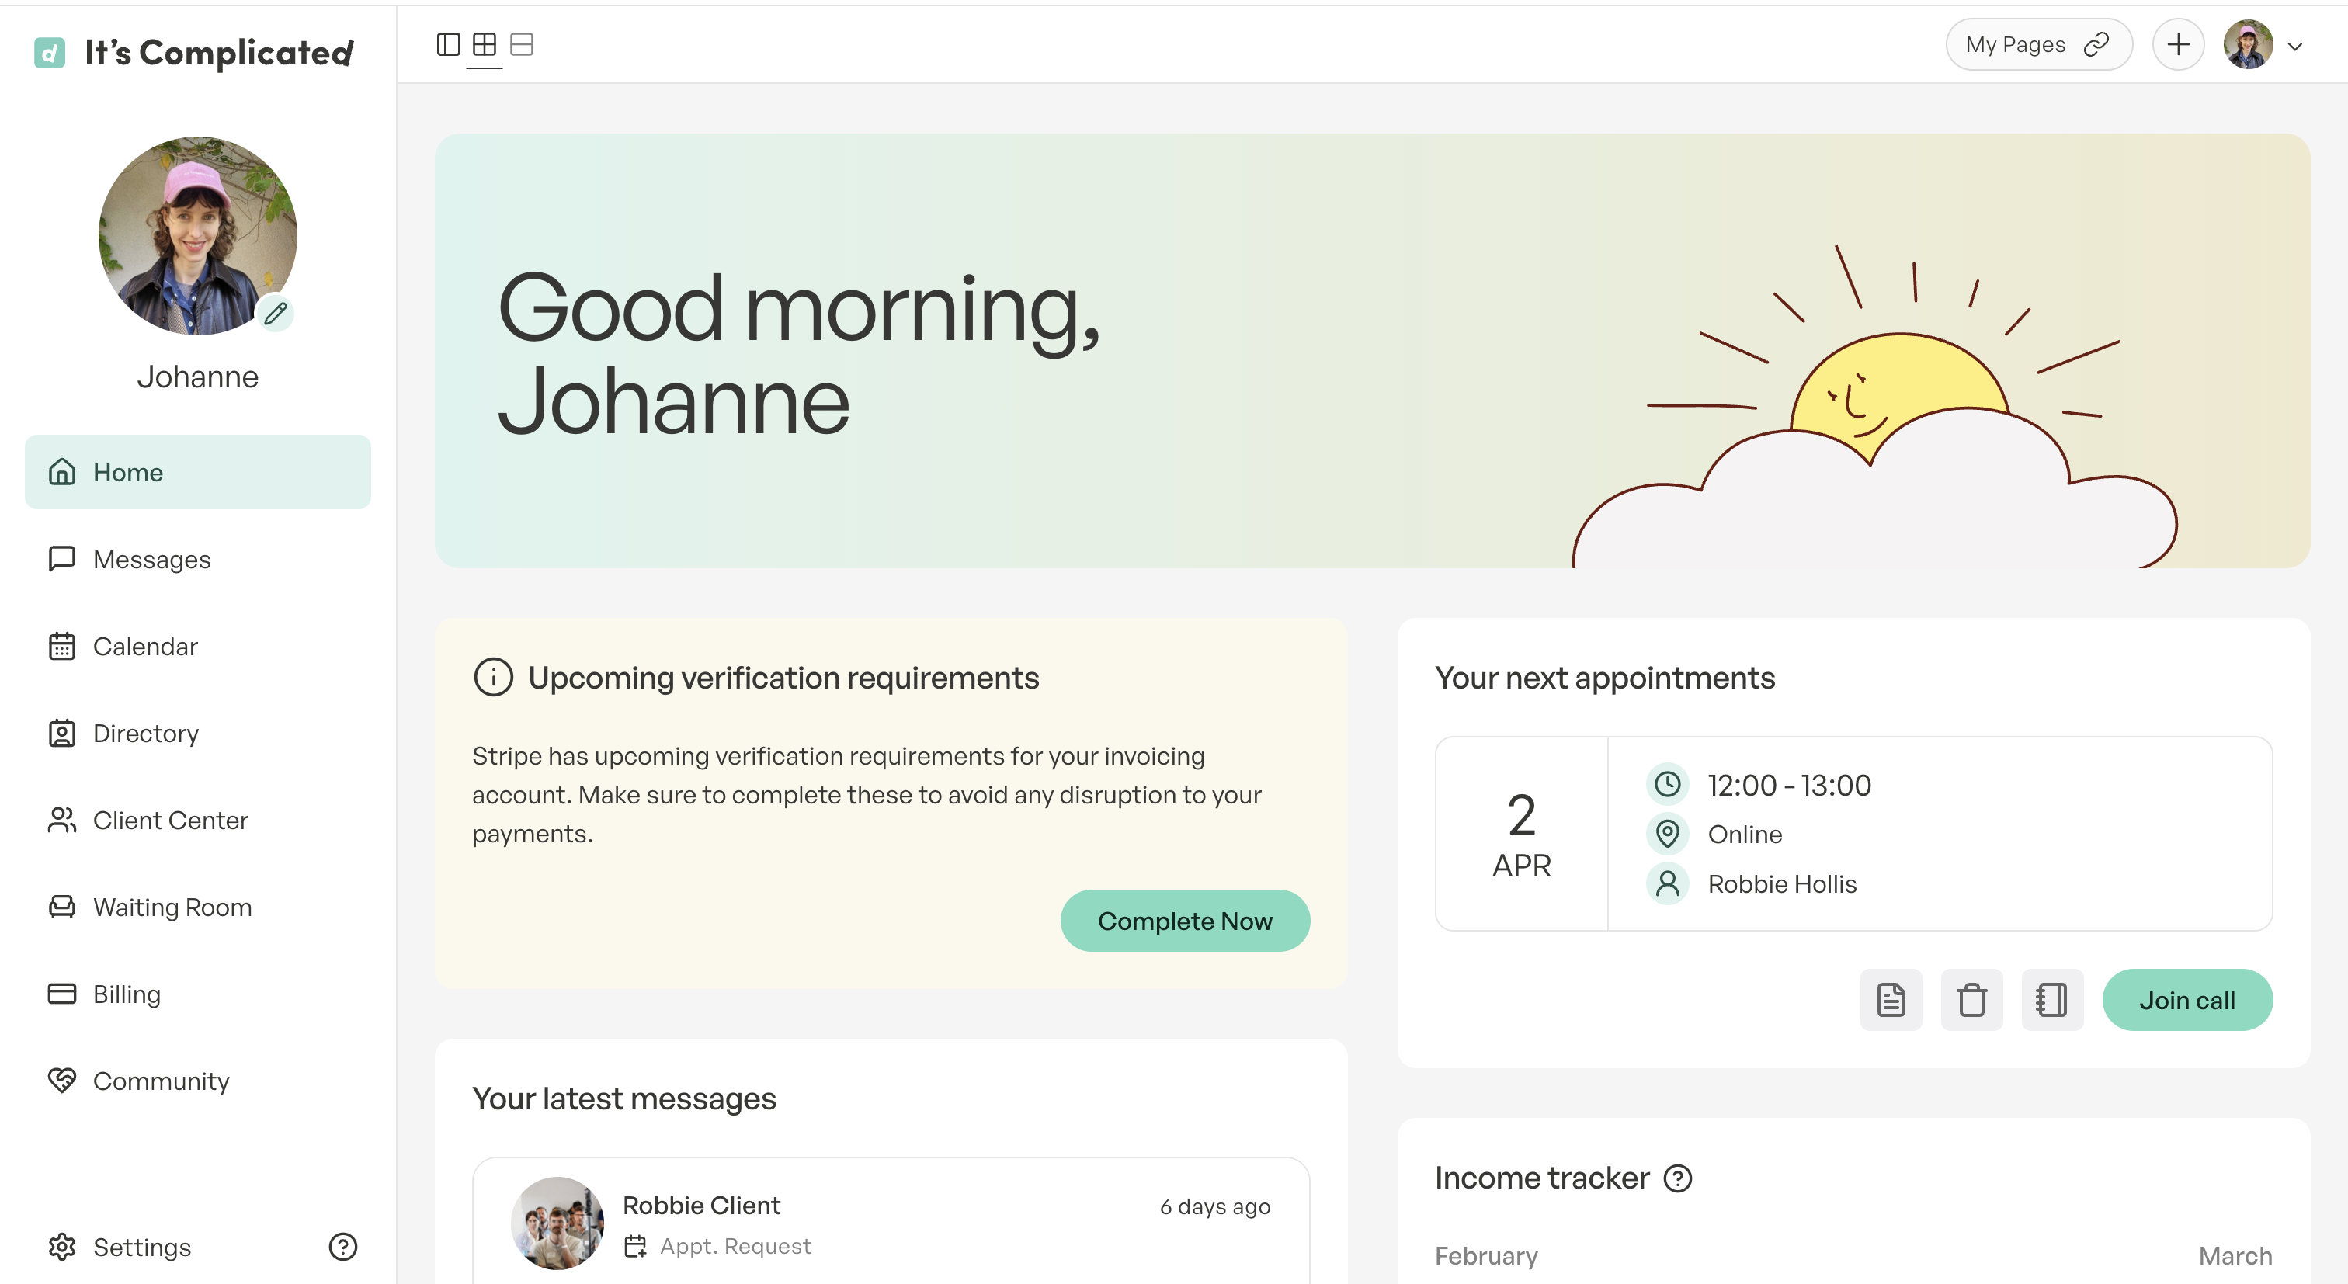Open the Waiting Room
This screenshot has height=1284, width=2348.
(x=172, y=907)
